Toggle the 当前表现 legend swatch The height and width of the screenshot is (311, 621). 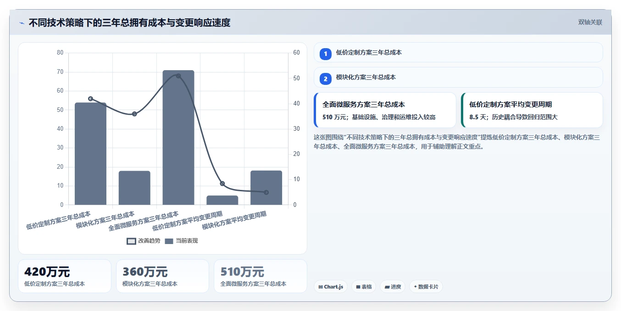[169, 241]
